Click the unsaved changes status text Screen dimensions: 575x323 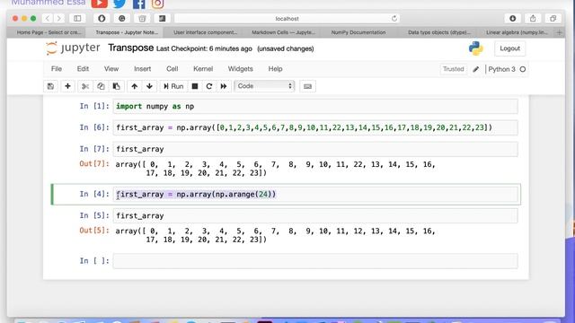click(286, 48)
